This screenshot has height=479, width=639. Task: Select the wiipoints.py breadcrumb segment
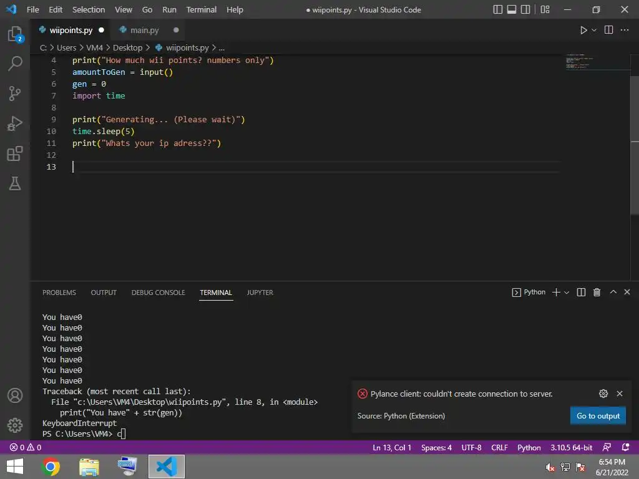pyautogui.click(x=182, y=47)
